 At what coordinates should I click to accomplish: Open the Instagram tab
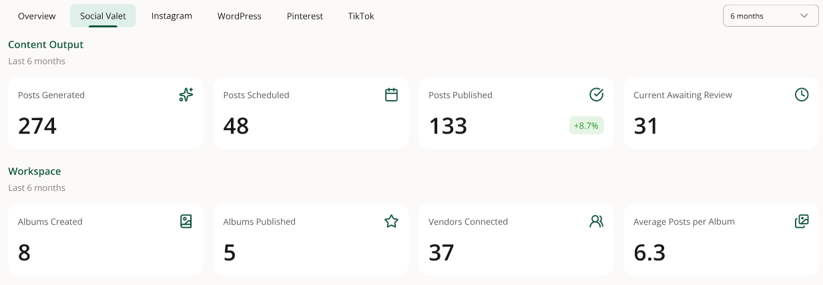(172, 16)
